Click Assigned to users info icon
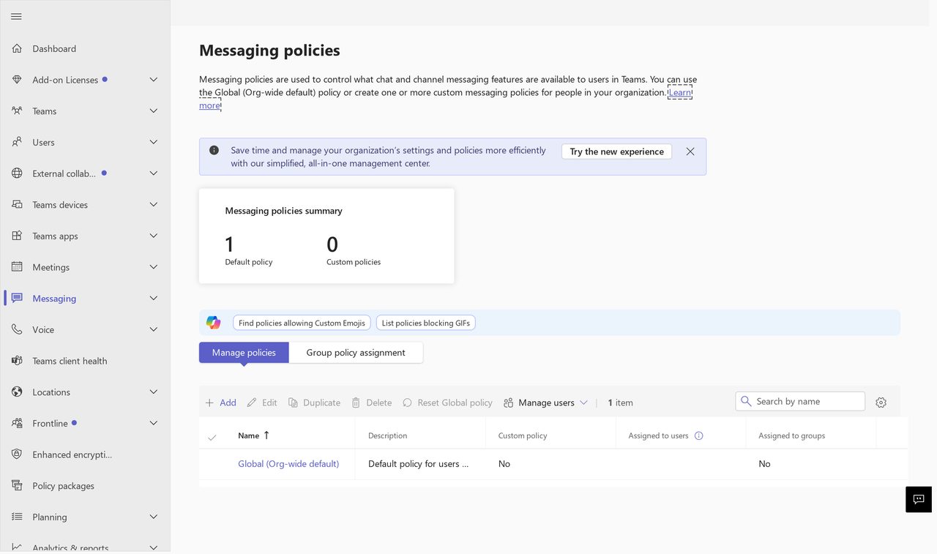The height and width of the screenshot is (554, 937). 698,435
